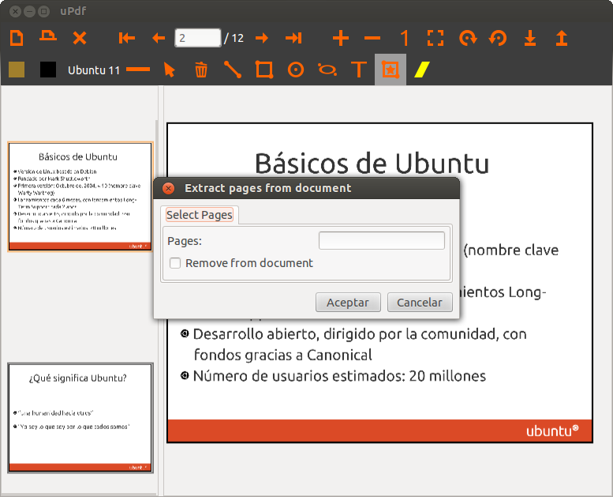Close document with the orange X icon
The height and width of the screenshot is (497, 613).
(80, 38)
